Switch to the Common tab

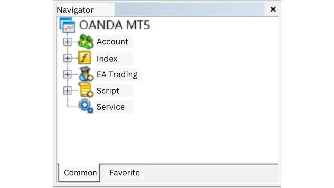pos(80,173)
